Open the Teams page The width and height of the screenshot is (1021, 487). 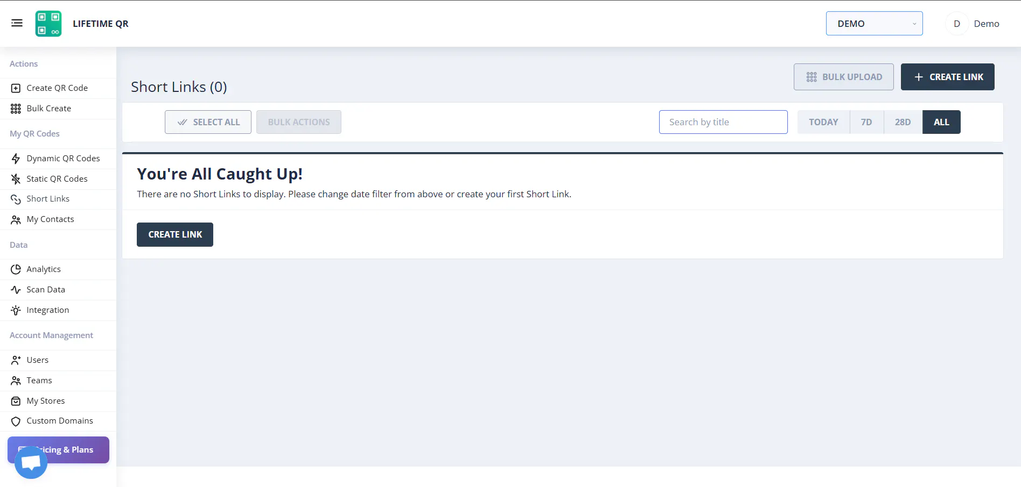pyautogui.click(x=58, y=381)
